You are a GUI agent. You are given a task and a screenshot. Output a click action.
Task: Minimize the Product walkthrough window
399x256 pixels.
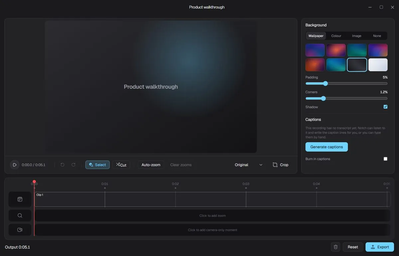[x=370, y=7]
